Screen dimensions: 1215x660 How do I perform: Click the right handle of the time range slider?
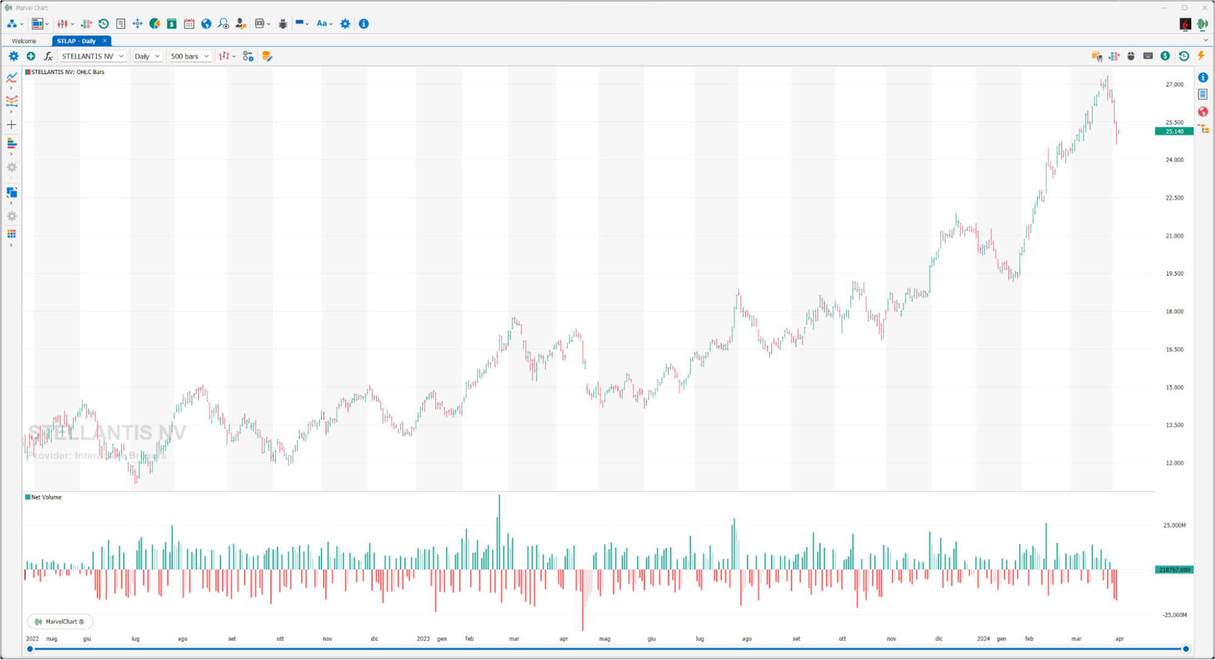pyautogui.click(x=1185, y=649)
